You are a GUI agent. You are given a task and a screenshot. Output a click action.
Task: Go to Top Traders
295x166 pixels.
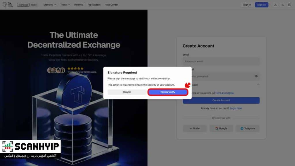click(x=94, y=5)
